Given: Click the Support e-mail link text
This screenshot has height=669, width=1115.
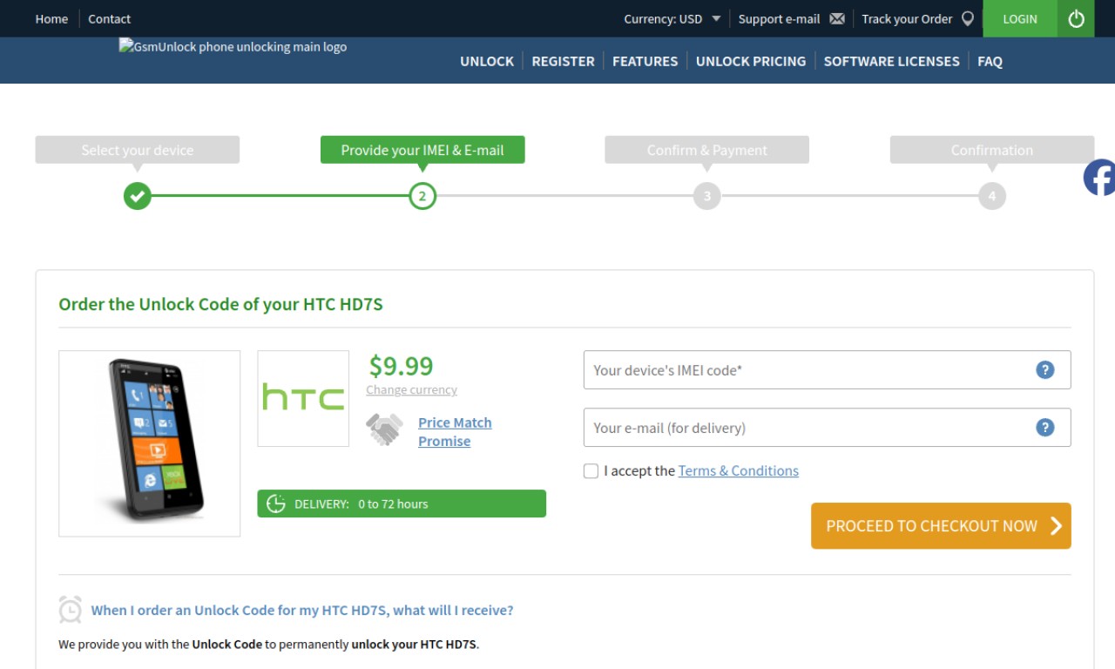Looking at the screenshot, I should click(x=779, y=18).
